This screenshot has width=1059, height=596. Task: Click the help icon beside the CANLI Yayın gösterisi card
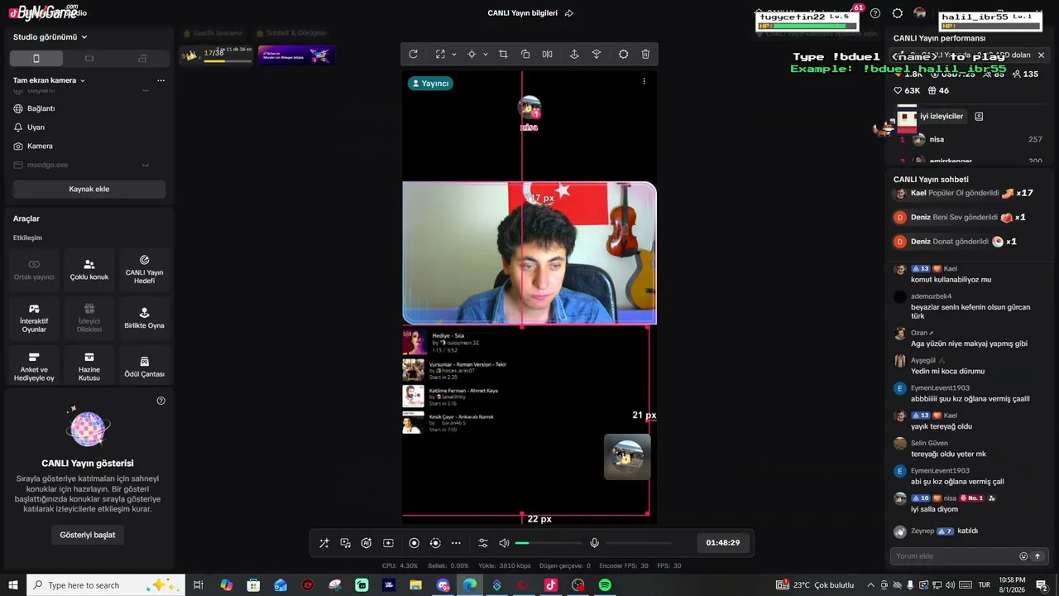(x=161, y=401)
